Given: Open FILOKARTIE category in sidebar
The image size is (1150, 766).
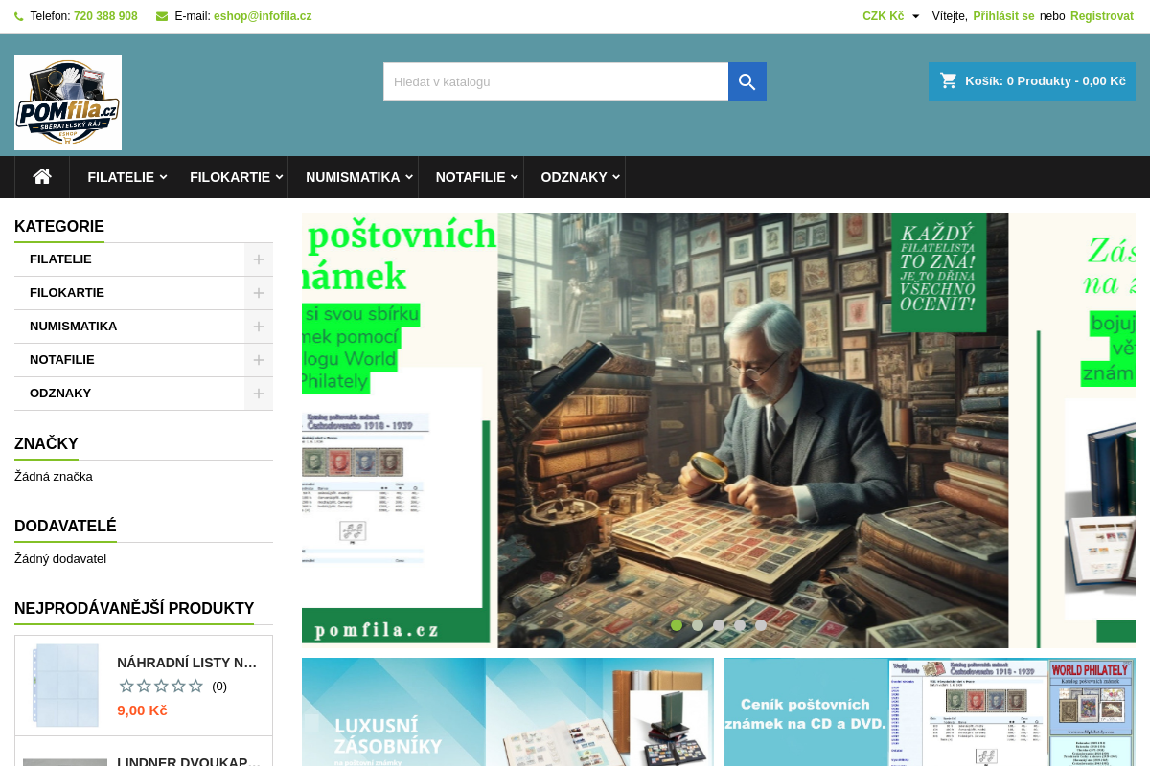Looking at the screenshot, I should pyautogui.click(x=67, y=293).
